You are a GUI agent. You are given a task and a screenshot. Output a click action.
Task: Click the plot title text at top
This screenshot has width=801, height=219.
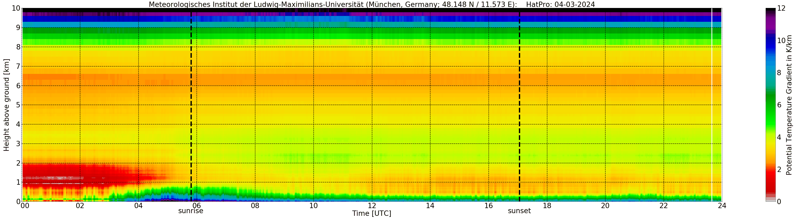pyautogui.click(x=372, y=4)
